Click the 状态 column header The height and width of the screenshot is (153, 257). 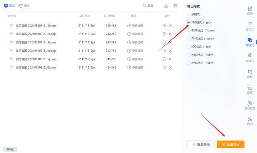134,16
